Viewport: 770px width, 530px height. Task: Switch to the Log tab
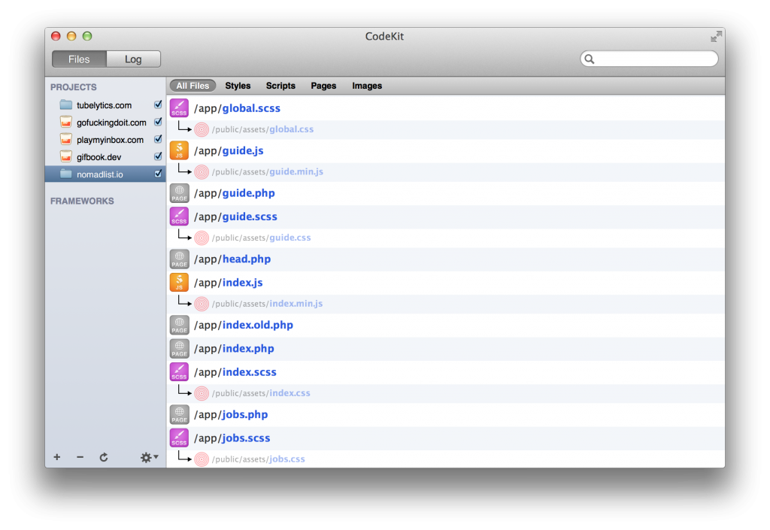pyautogui.click(x=133, y=59)
